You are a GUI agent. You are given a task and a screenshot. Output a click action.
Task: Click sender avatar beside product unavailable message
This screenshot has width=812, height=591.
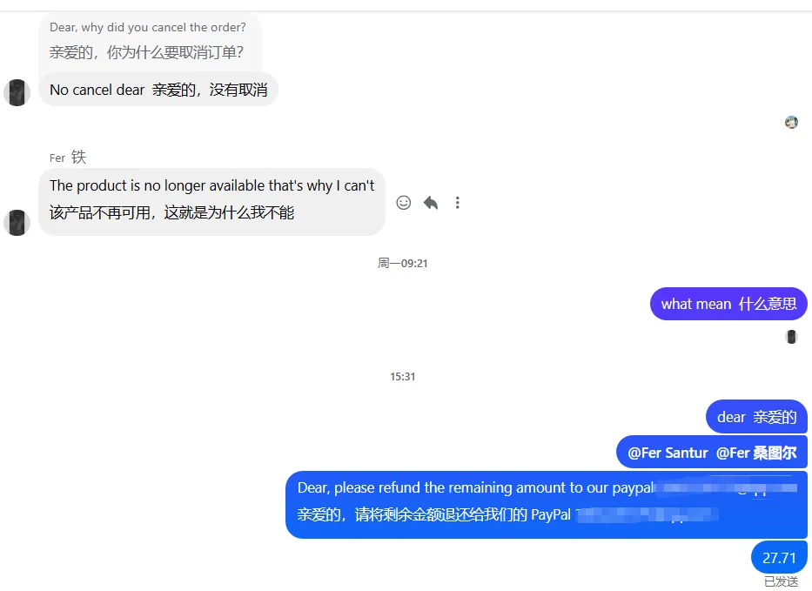(x=17, y=223)
